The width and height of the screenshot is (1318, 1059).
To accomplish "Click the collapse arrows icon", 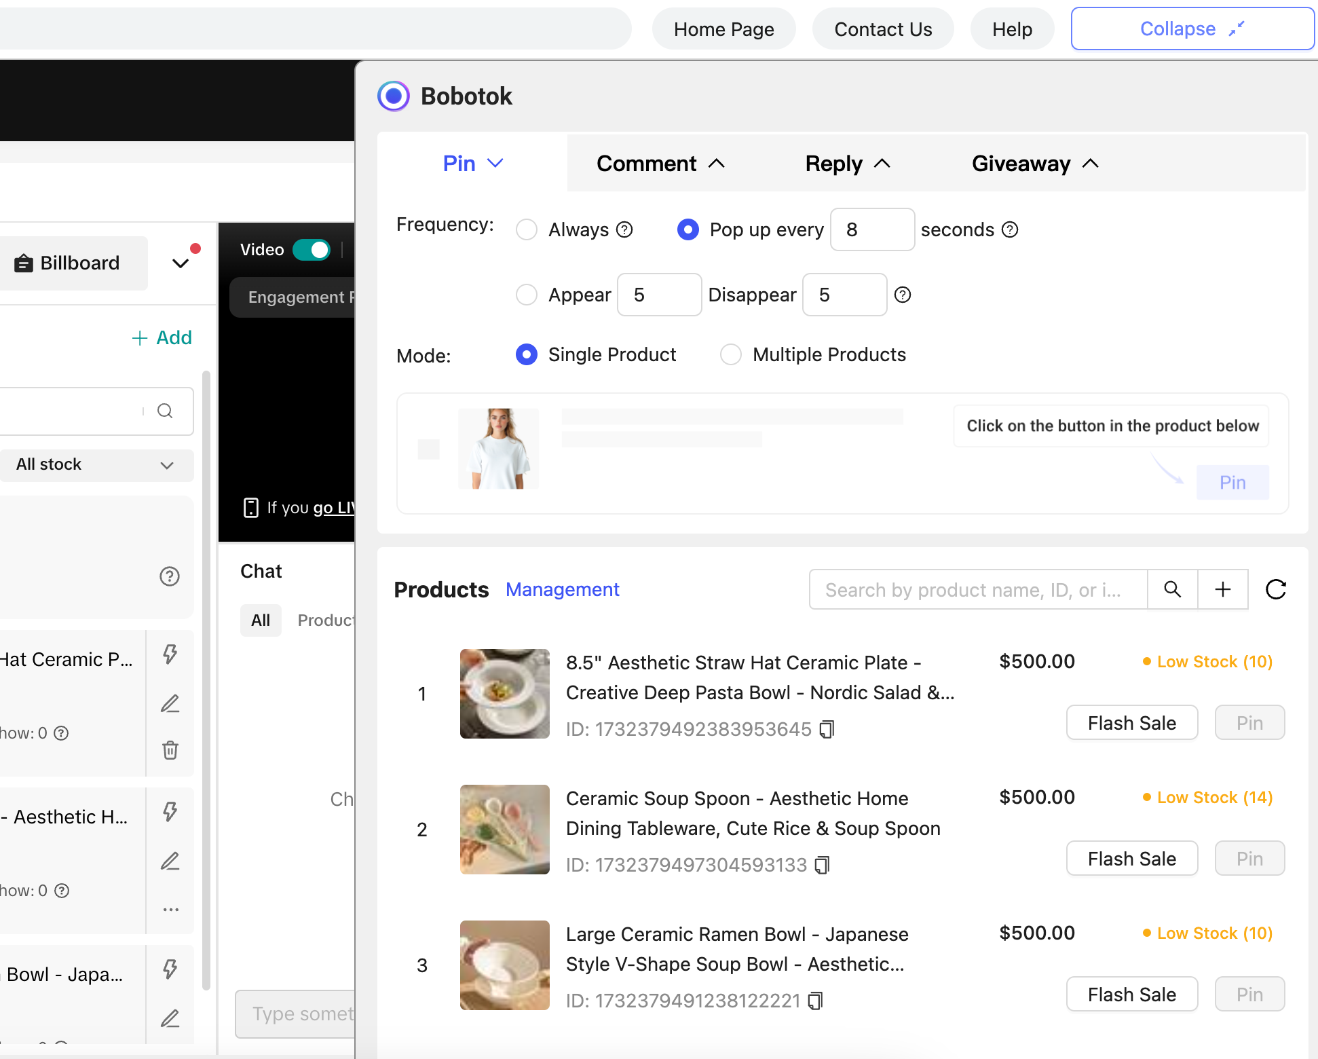I will pos(1237,29).
